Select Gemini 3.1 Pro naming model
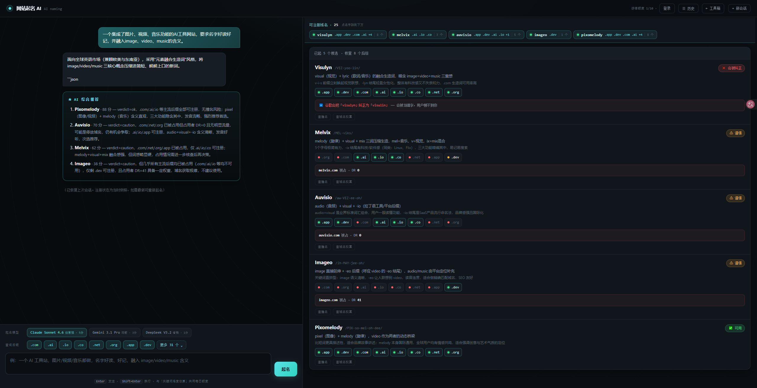The height and width of the screenshot is (388, 757). click(115, 332)
